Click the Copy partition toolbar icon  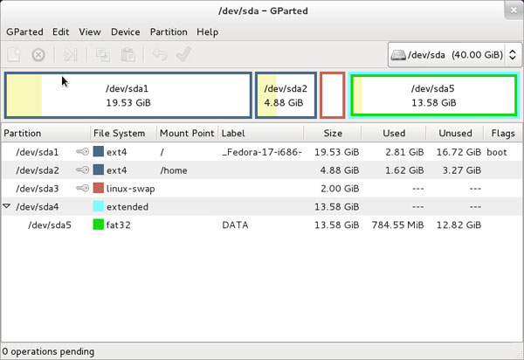pyautogui.click(x=103, y=54)
